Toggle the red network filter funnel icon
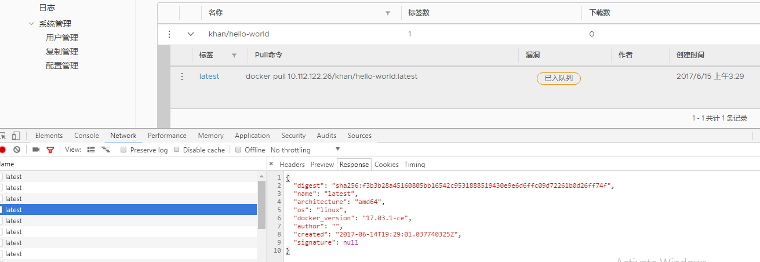Viewport: 760px width, 262px height. pyautogui.click(x=50, y=150)
